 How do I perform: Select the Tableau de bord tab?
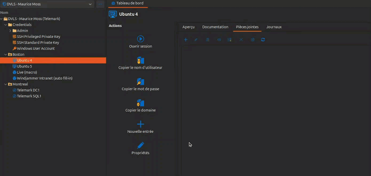coord(127,3)
